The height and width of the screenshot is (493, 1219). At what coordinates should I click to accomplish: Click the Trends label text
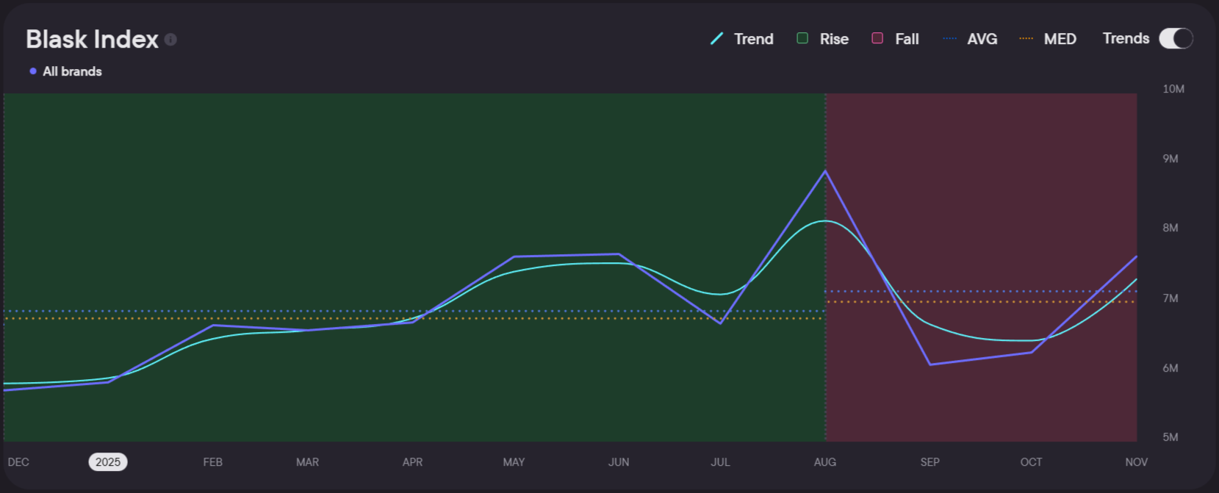1126,39
